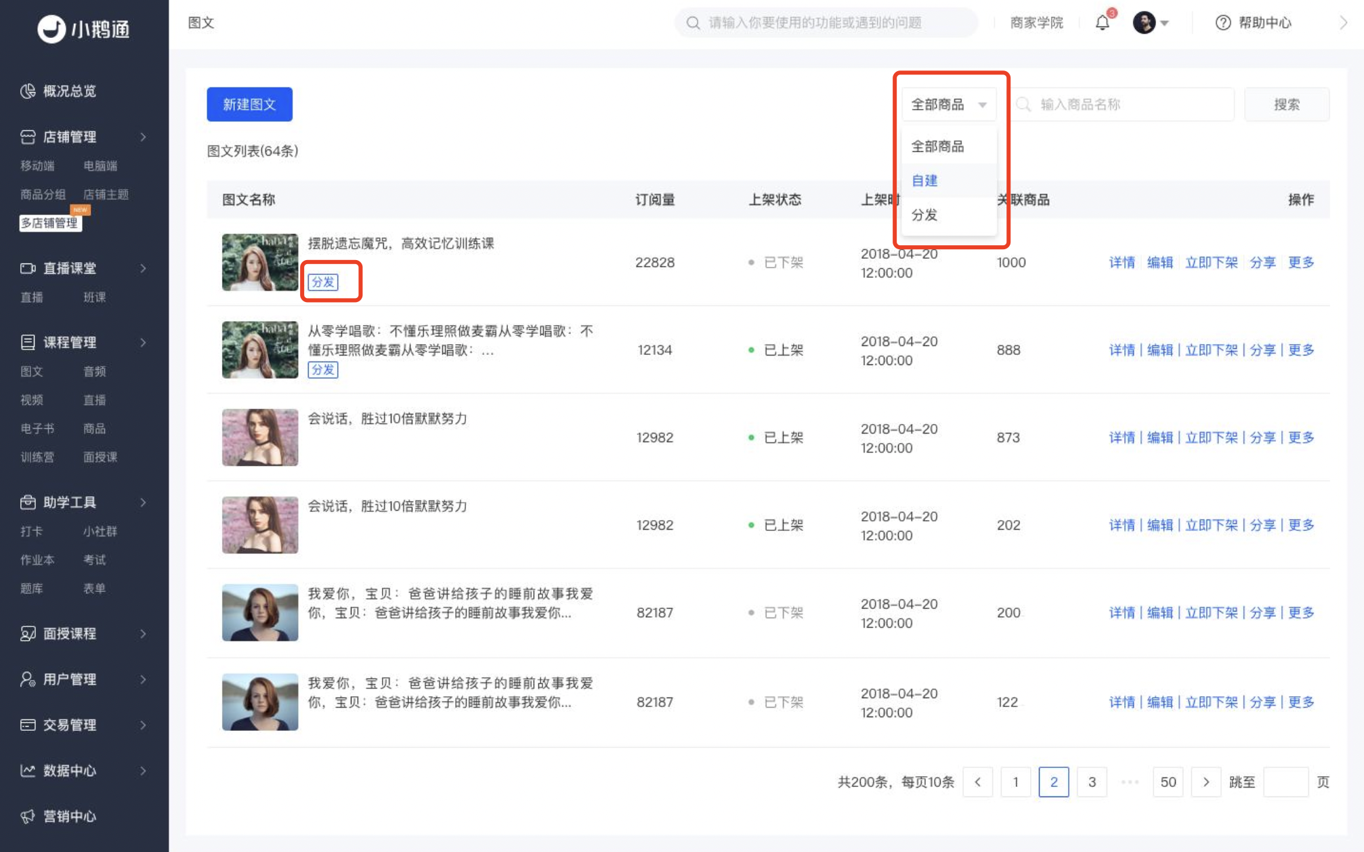
Task: Select page 50 in pagination
Action: (x=1168, y=782)
